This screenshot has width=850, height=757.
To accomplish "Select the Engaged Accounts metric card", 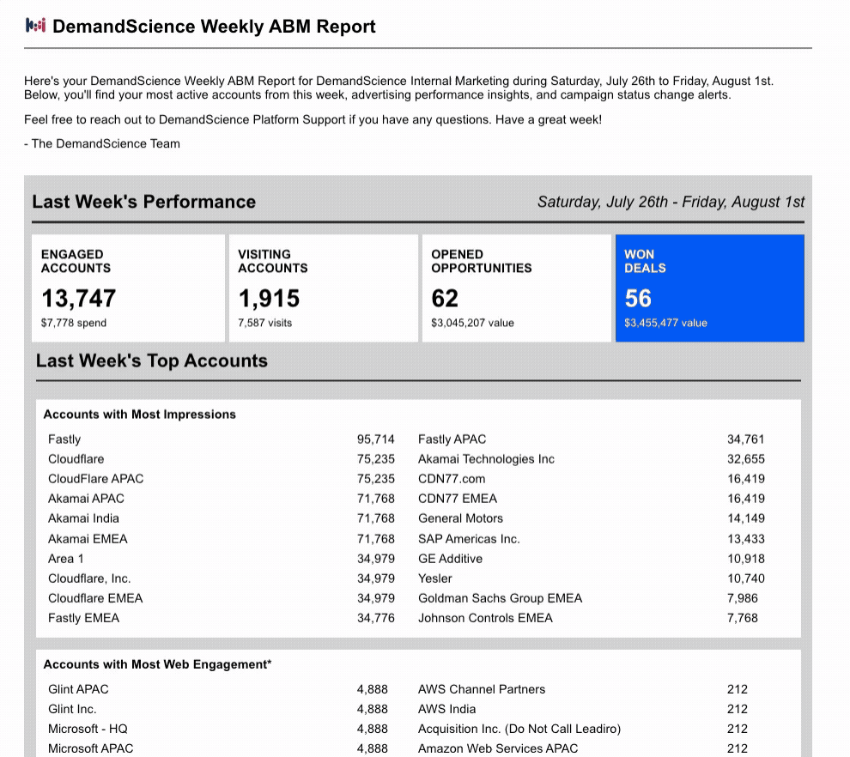I will click(x=128, y=288).
